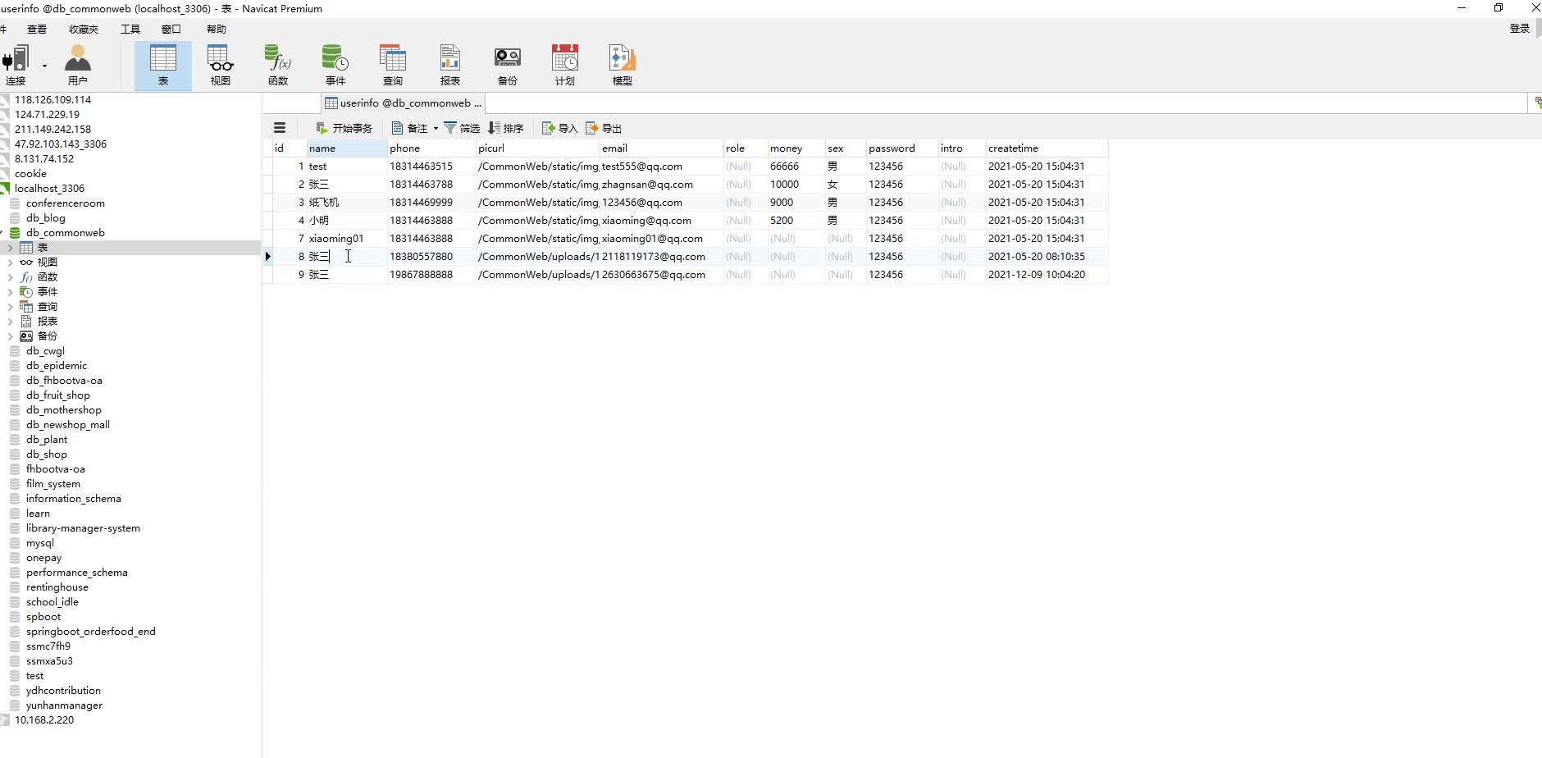
Task: Open the Window (窗口) menu
Action: 171,29
